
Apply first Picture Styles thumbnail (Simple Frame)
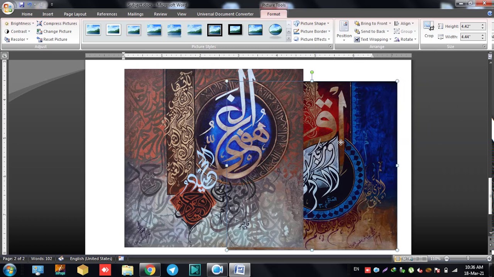(x=93, y=30)
